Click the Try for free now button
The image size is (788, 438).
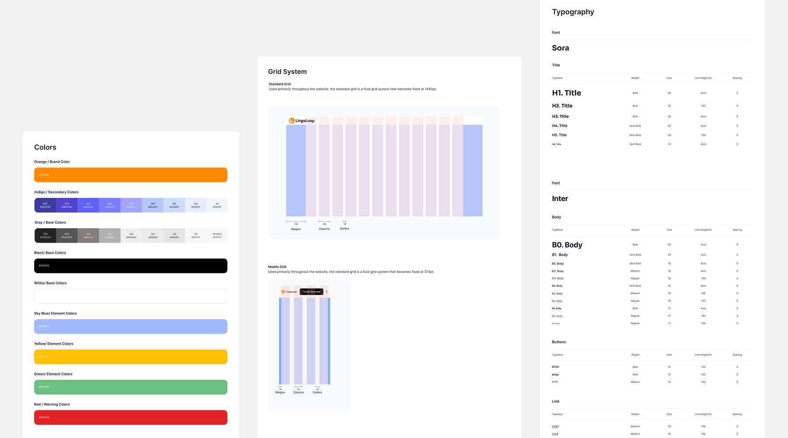(311, 292)
